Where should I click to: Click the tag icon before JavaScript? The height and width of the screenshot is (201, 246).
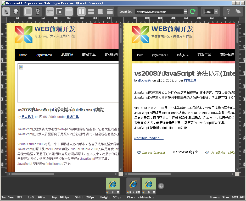click(207, 153)
